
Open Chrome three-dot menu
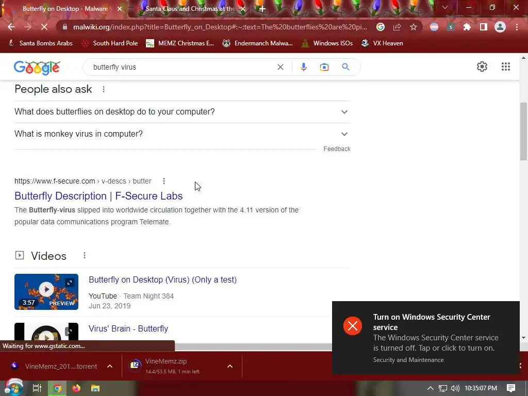pos(517,27)
